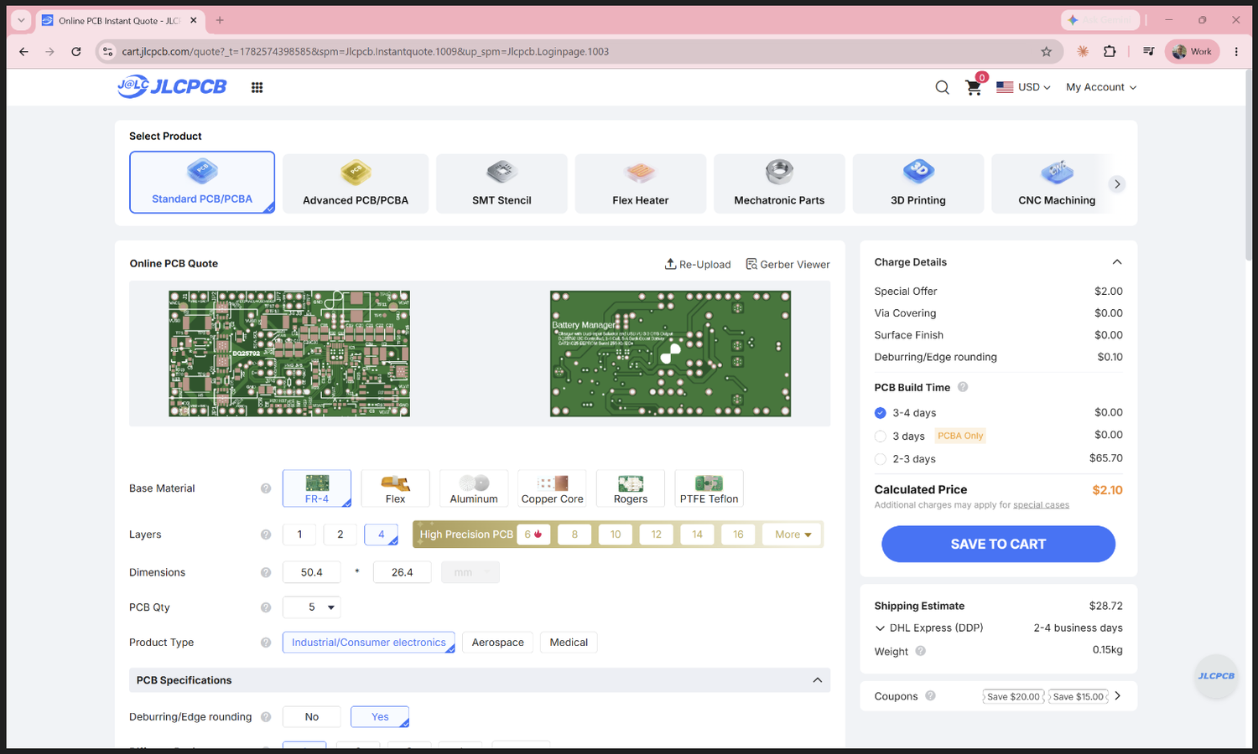Image resolution: width=1258 pixels, height=754 pixels.
Task: Show more products with right arrow
Action: point(1117,184)
